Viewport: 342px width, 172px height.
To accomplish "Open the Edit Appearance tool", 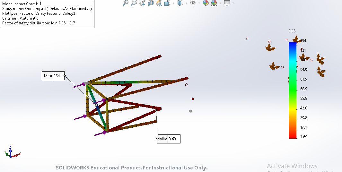I will tap(206, 3).
